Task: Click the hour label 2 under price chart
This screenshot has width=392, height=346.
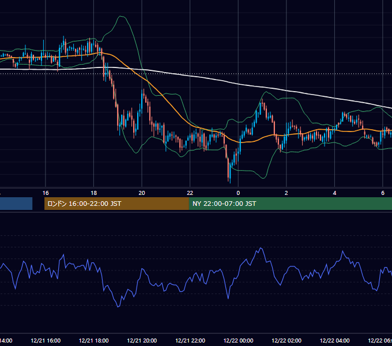Action: [x=287, y=193]
